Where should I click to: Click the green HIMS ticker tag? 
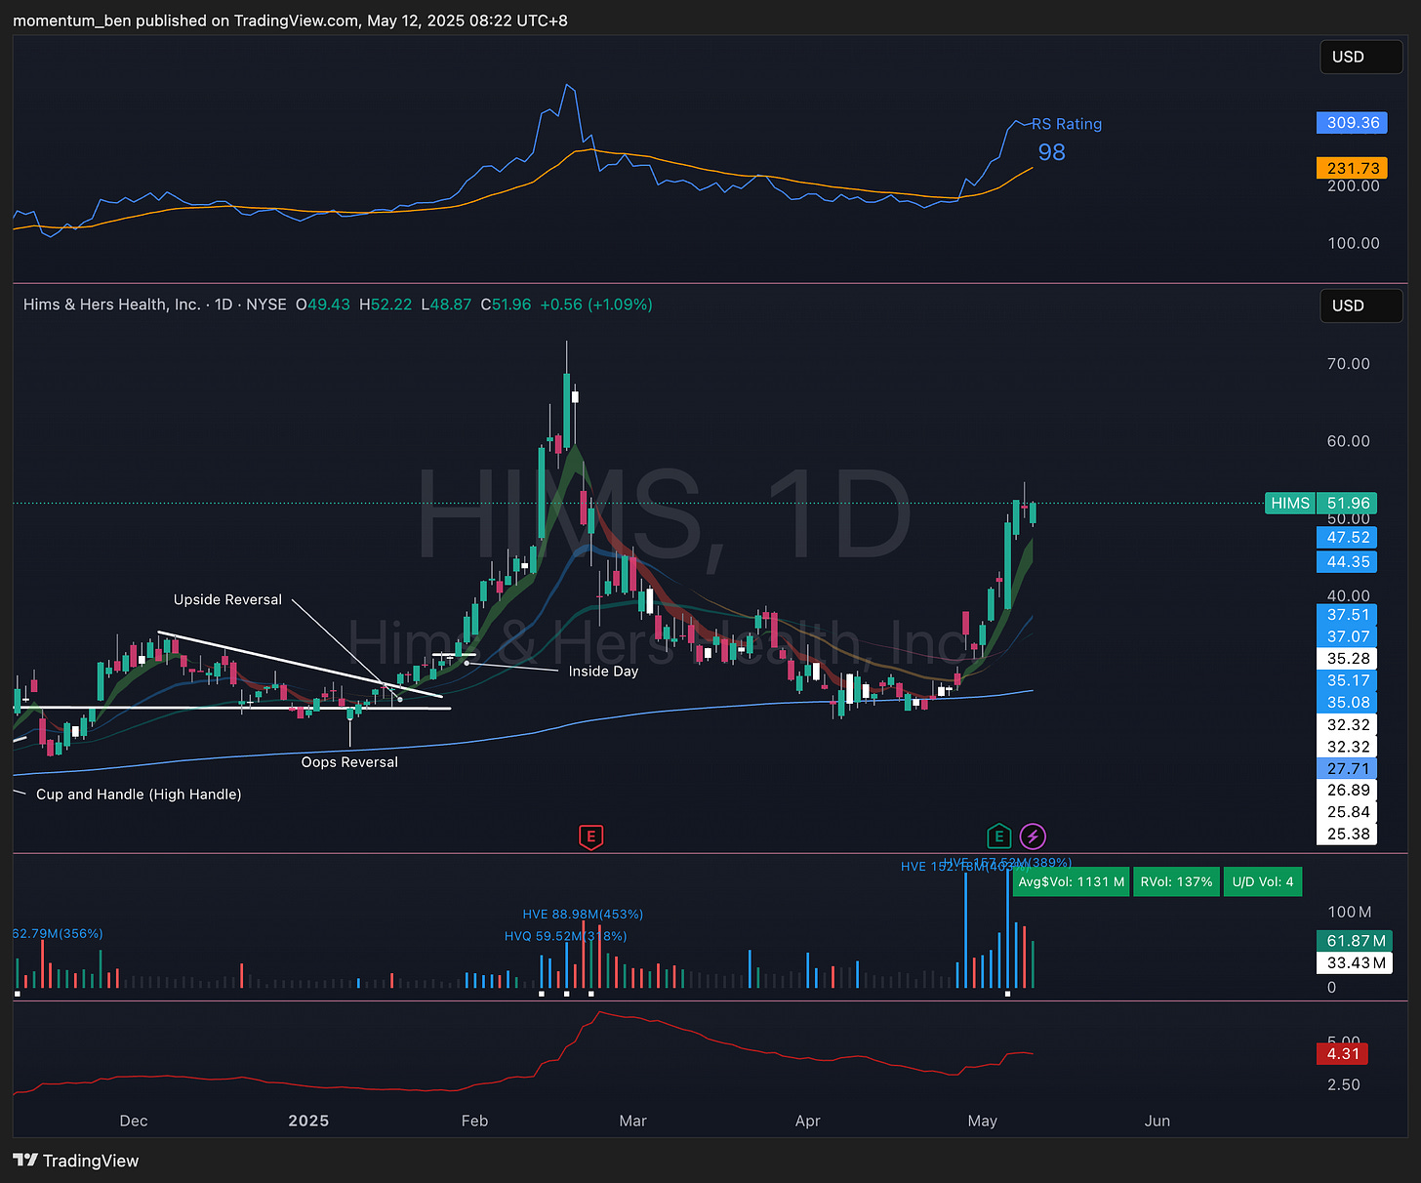[1289, 504]
